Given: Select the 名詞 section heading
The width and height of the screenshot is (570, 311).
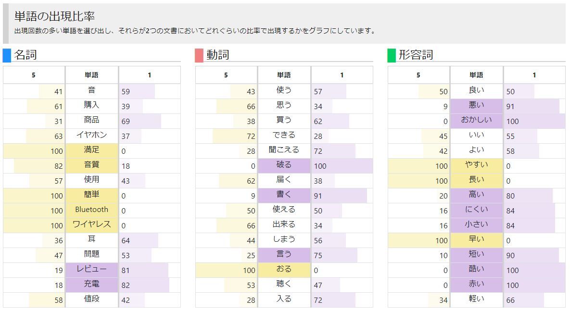Looking at the screenshot, I should pos(25,55).
